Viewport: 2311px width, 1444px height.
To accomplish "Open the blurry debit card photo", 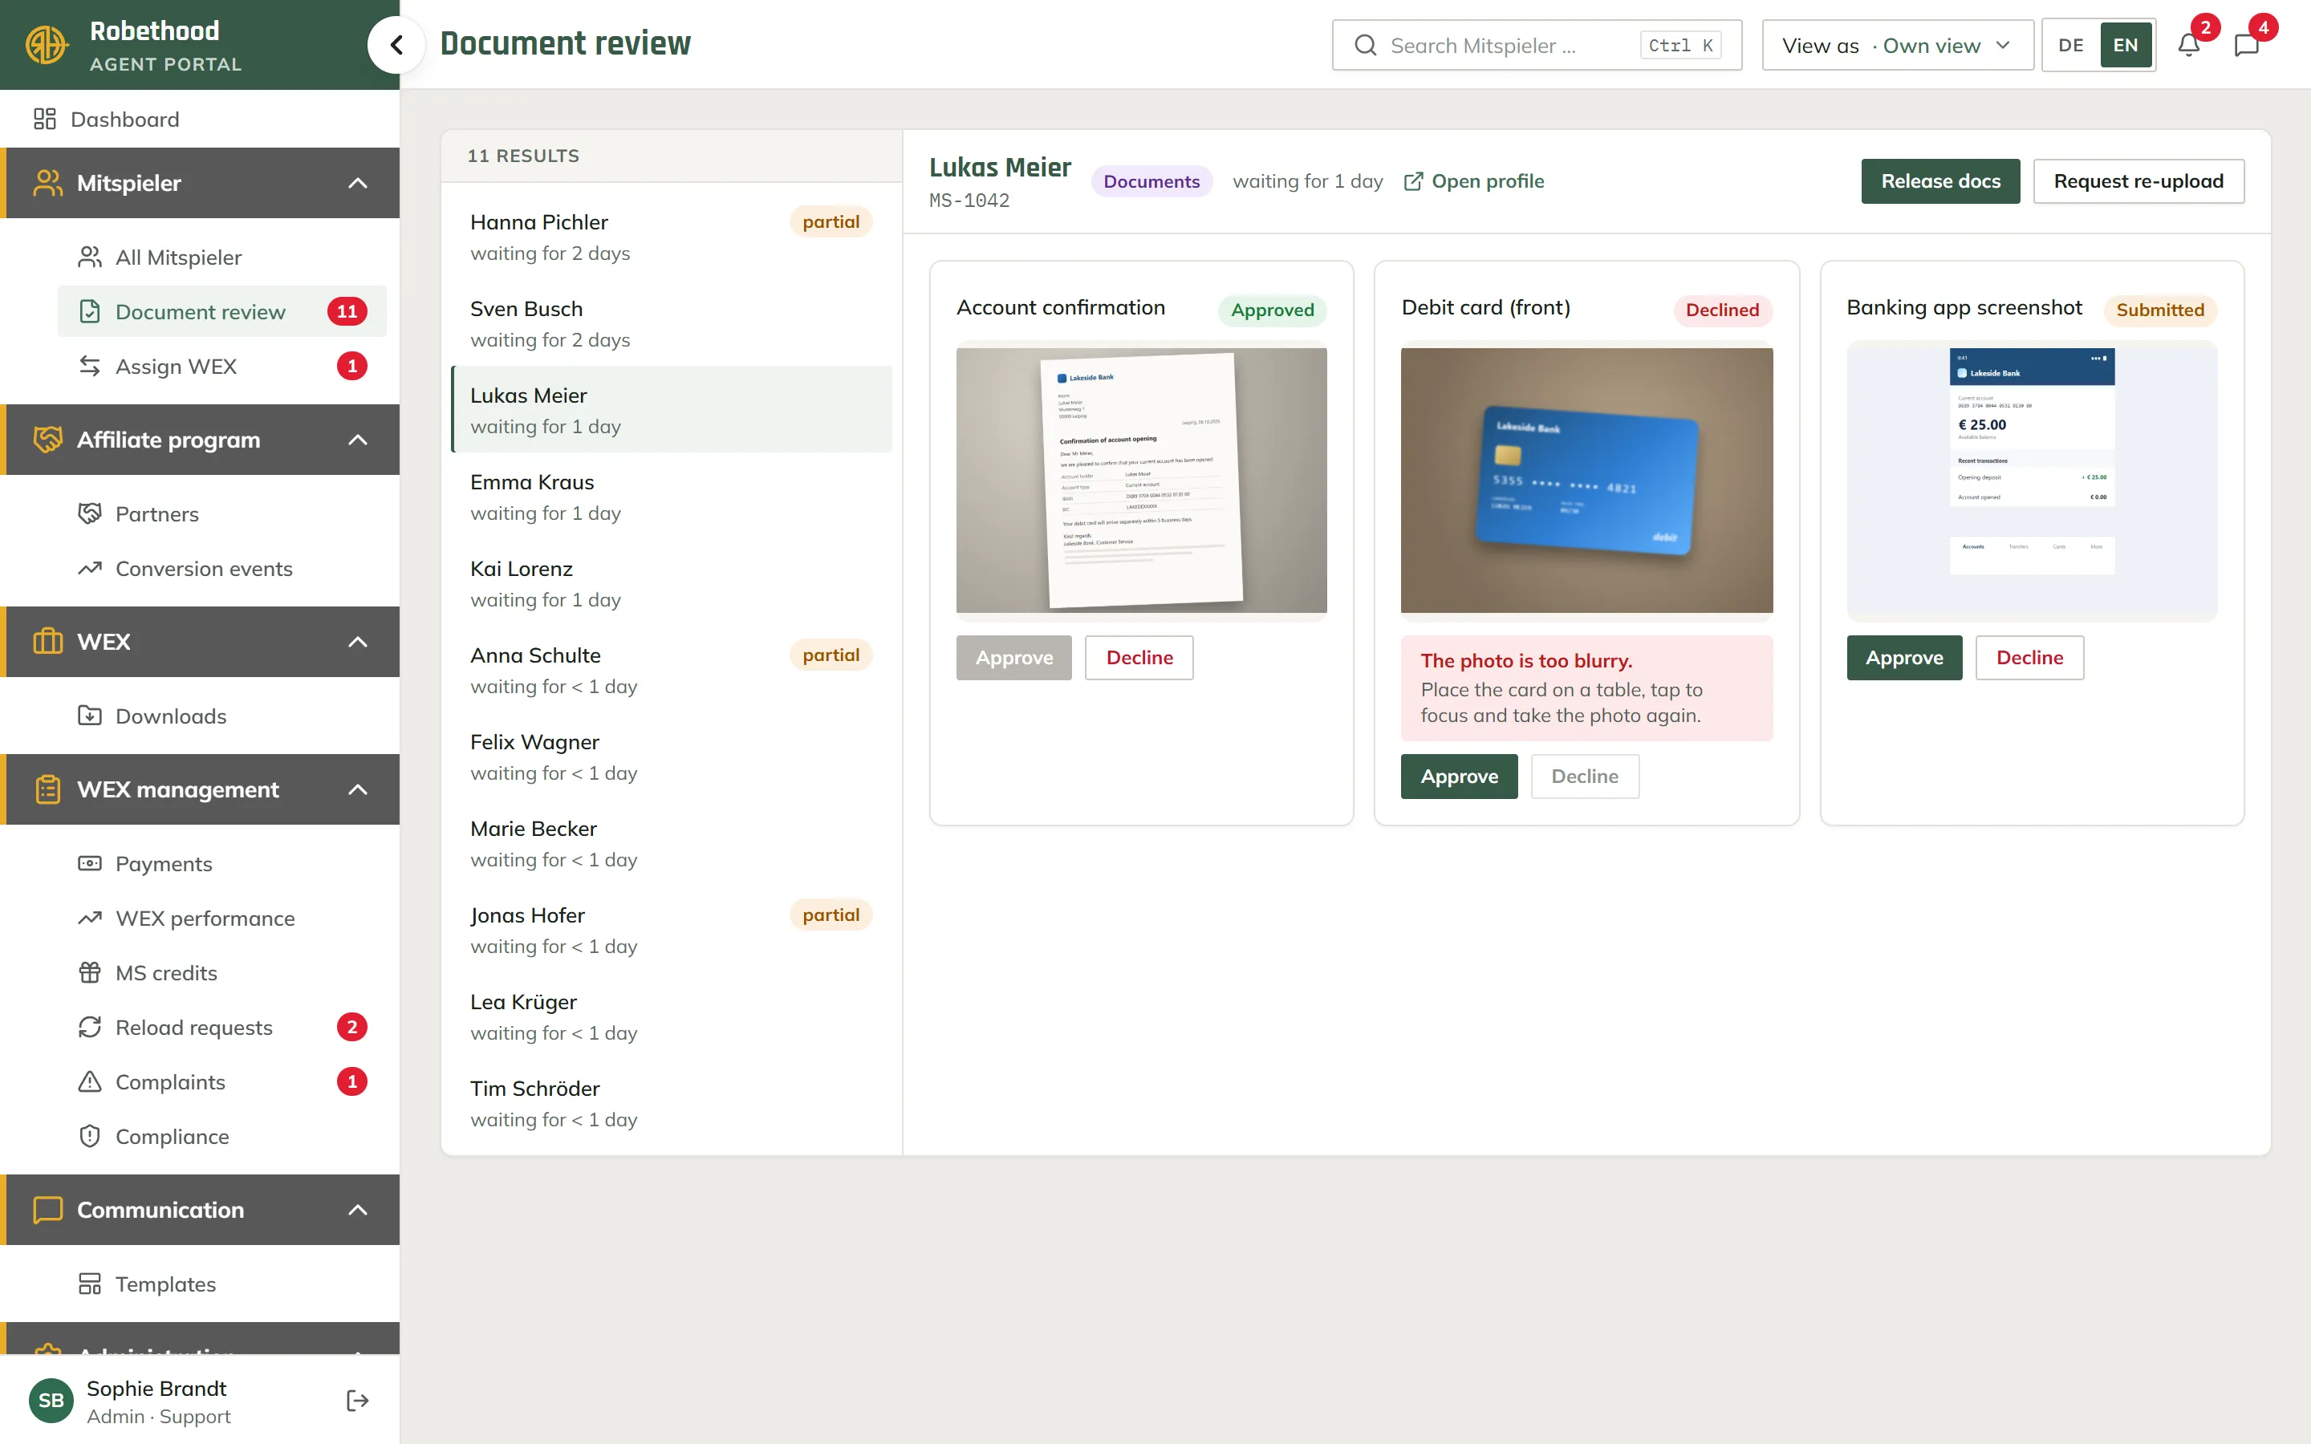I will coord(1586,481).
